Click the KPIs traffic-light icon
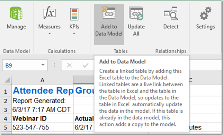 pyautogui.click(x=74, y=14)
